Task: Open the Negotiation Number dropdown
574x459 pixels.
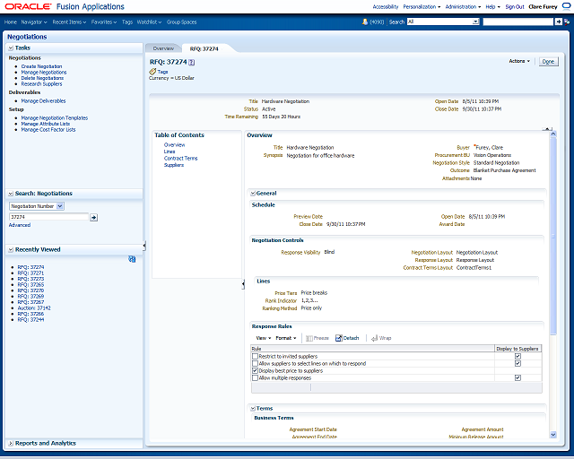Action: 60,206
